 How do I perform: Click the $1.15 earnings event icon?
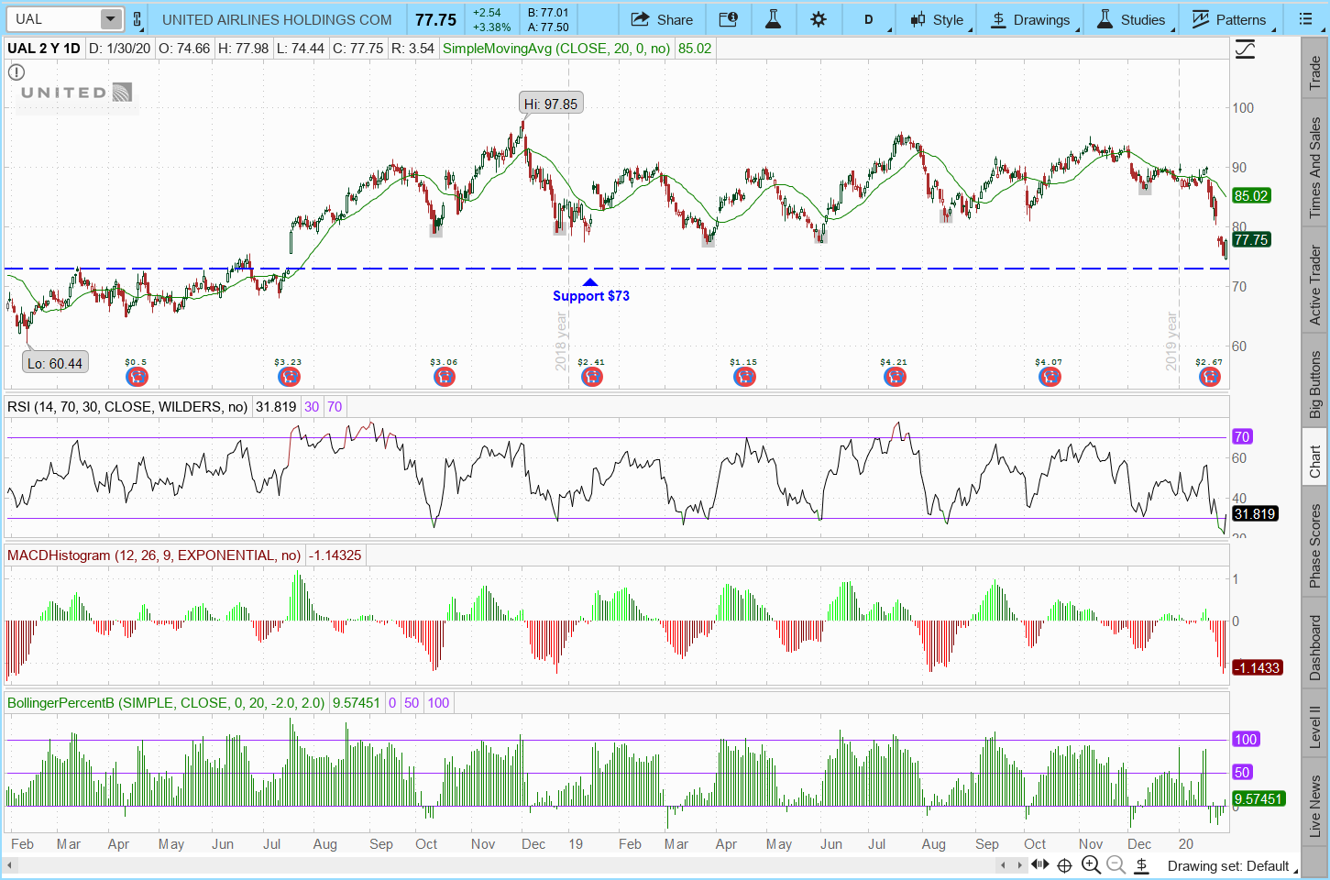click(x=744, y=376)
